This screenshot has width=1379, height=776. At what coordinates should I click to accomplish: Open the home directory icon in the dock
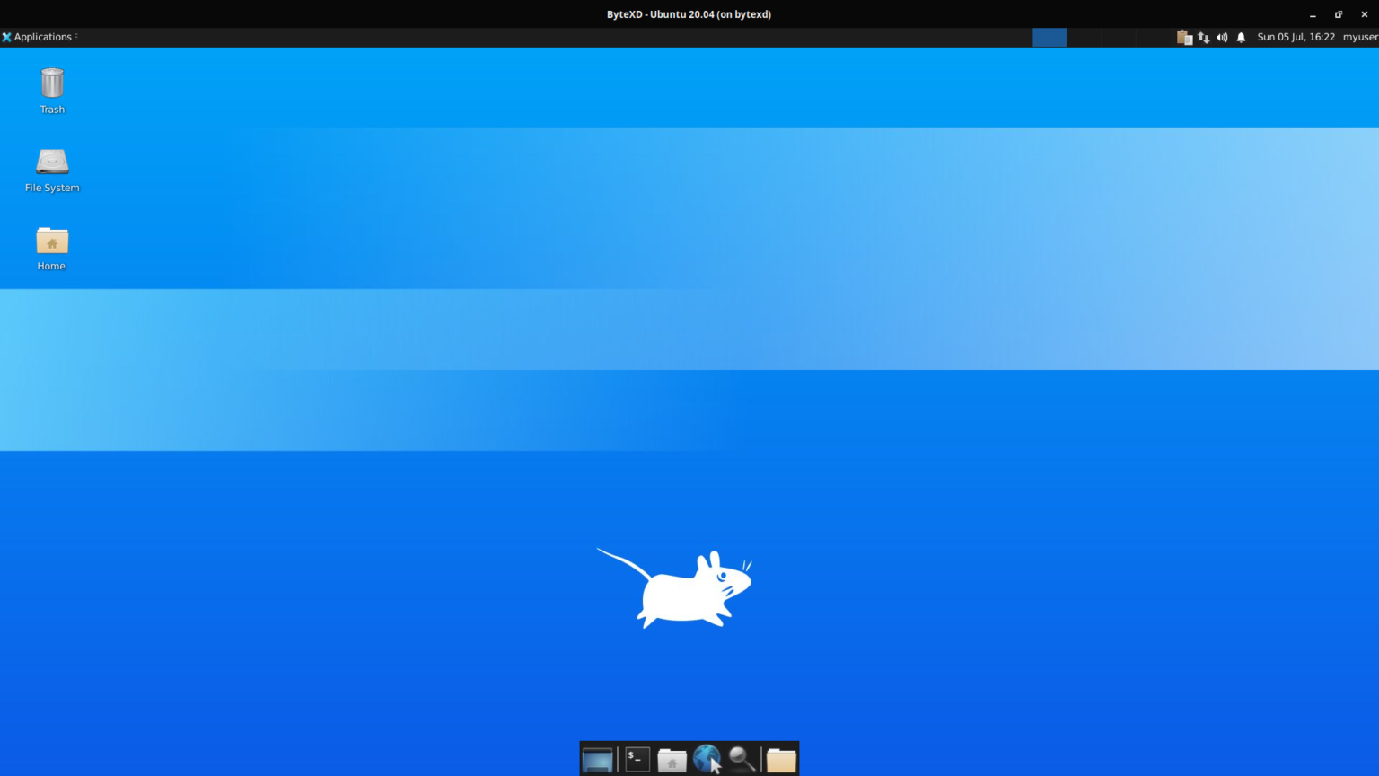pos(671,759)
